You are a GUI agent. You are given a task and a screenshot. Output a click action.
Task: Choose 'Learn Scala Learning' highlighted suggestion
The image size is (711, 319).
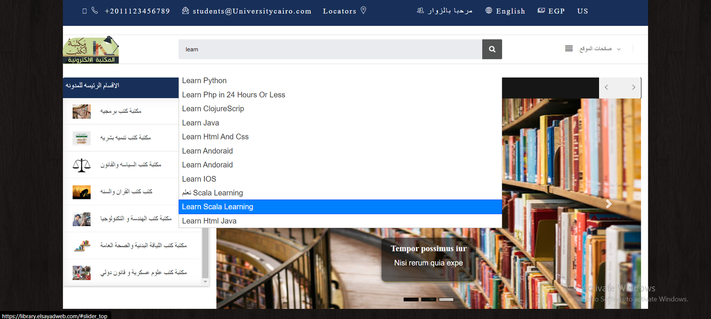click(217, 207)
